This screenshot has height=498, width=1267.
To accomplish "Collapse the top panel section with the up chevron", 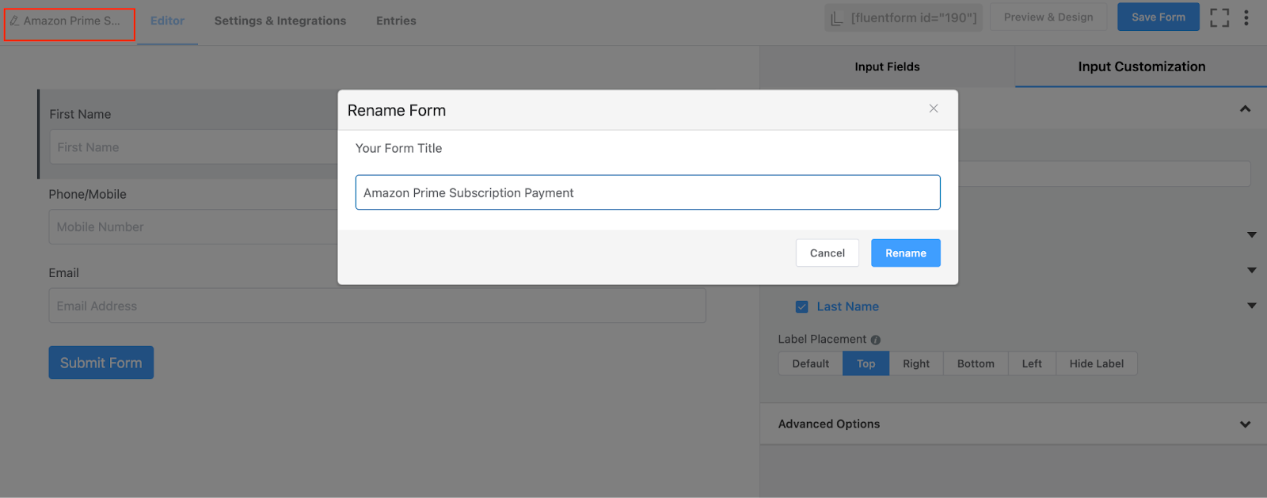I will 1245,108.
